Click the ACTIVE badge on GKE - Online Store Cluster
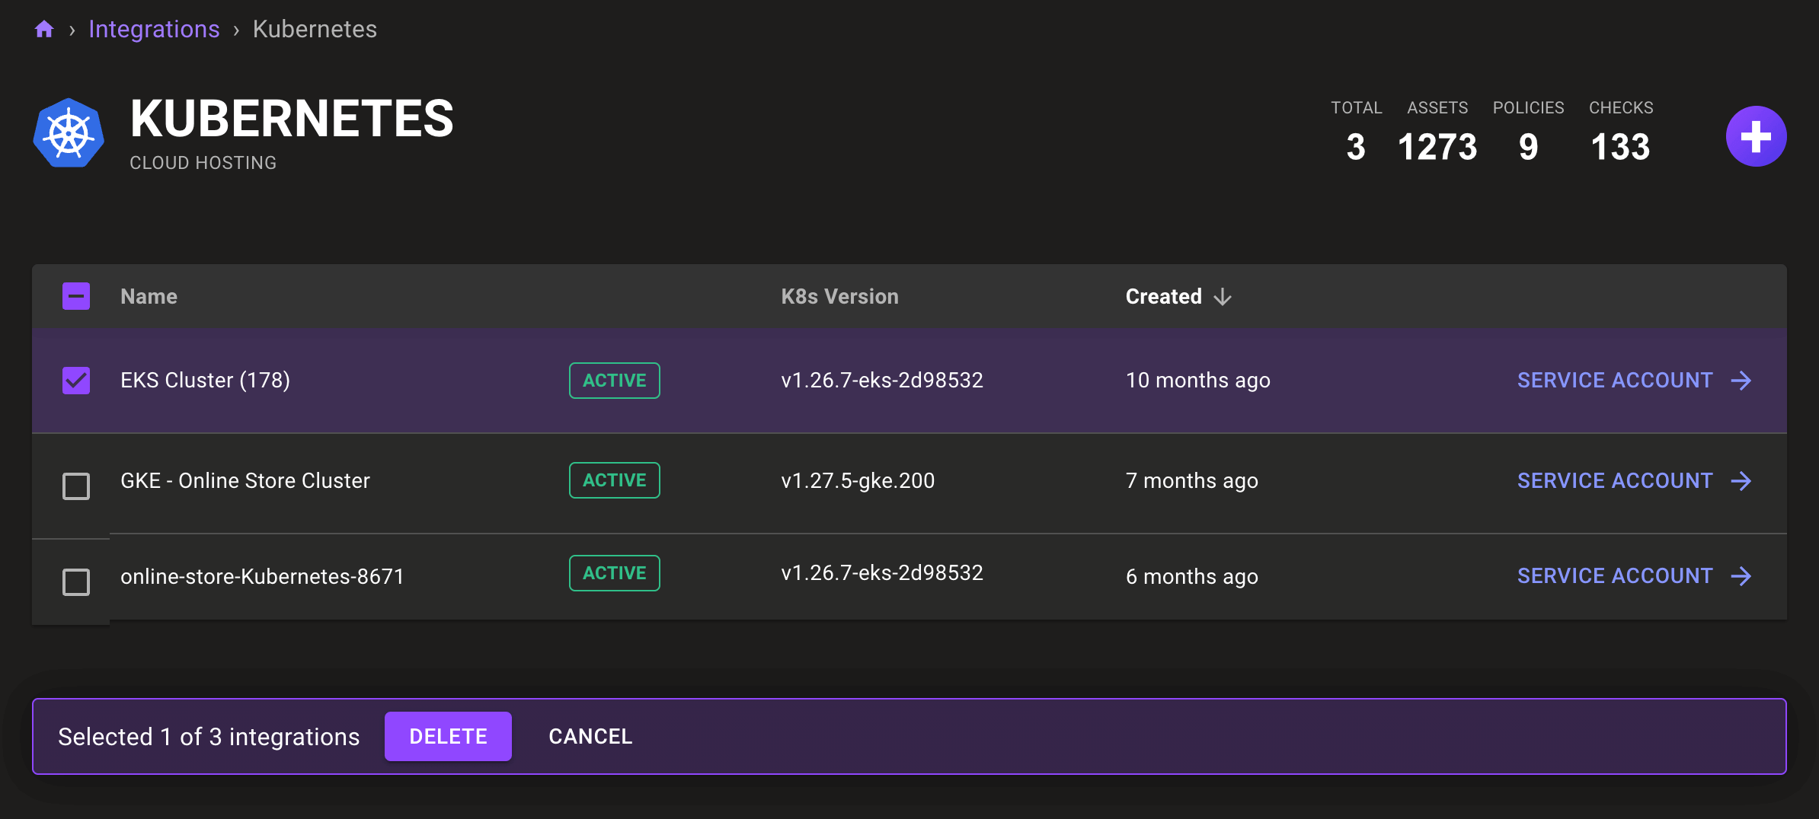 click(x=614, y=480)
